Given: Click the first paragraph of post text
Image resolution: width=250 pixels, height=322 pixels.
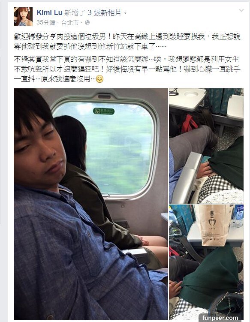Looking at the screenshot, I should click(x=127, y=42).
